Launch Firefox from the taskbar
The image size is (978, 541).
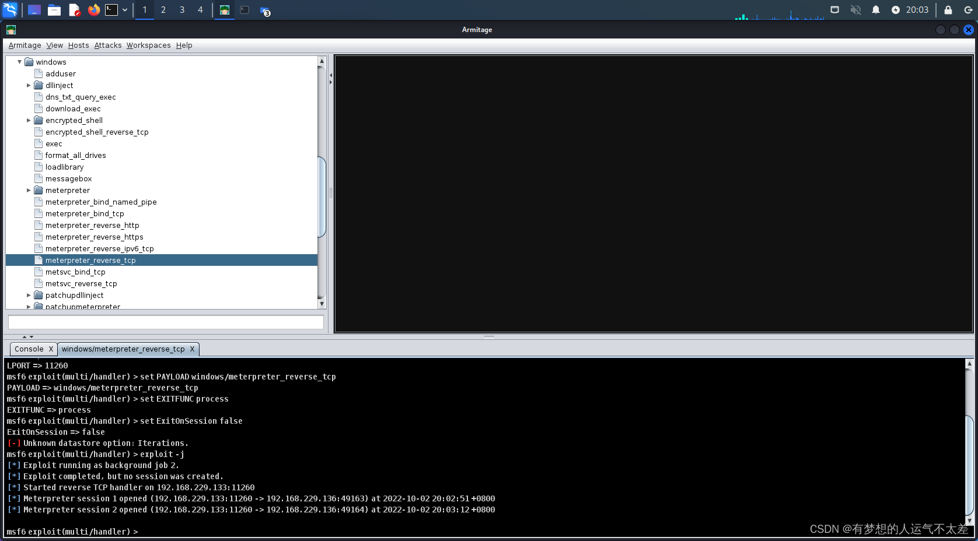click(x=93, y=10)
